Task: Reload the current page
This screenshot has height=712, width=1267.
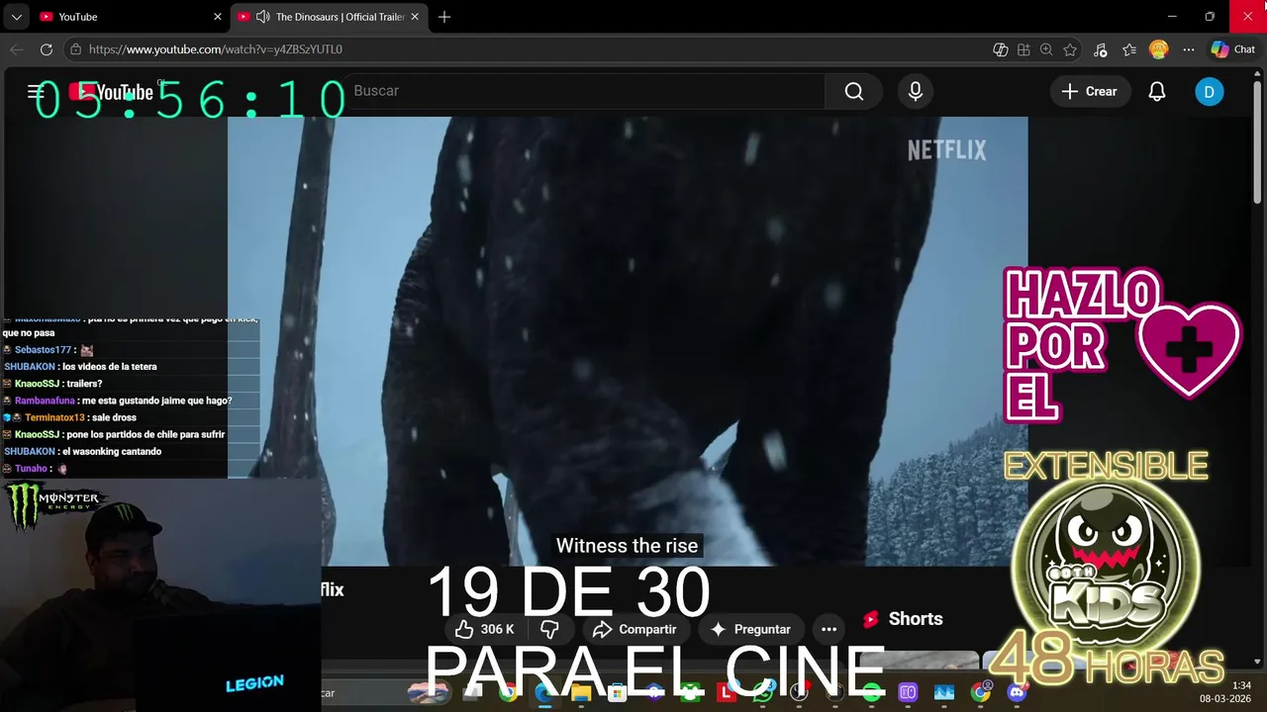Action: click(x=47, y=49)
